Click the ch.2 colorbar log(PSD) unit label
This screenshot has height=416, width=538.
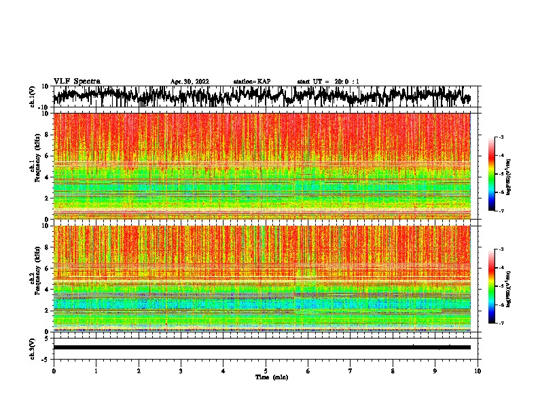[509, 289]
